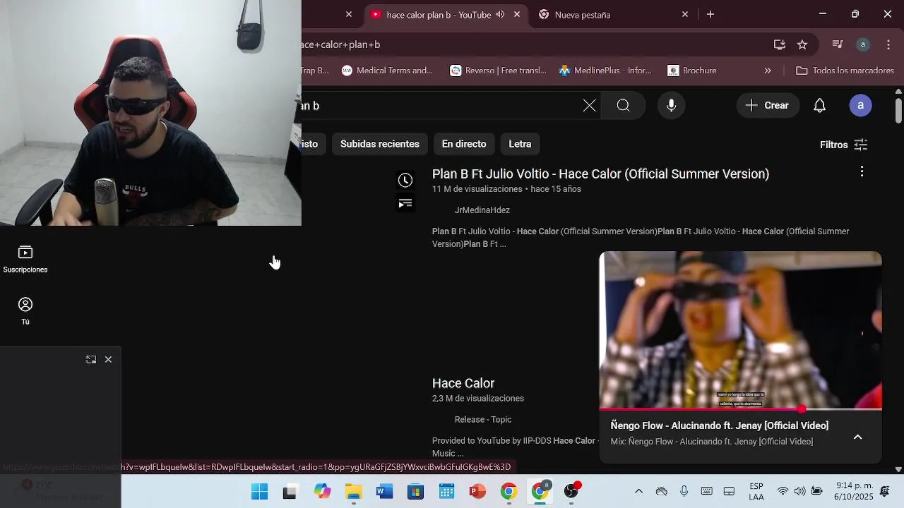
Task: Open Microsoft Word from the taskbar
Action: click(x=384, y=492)
